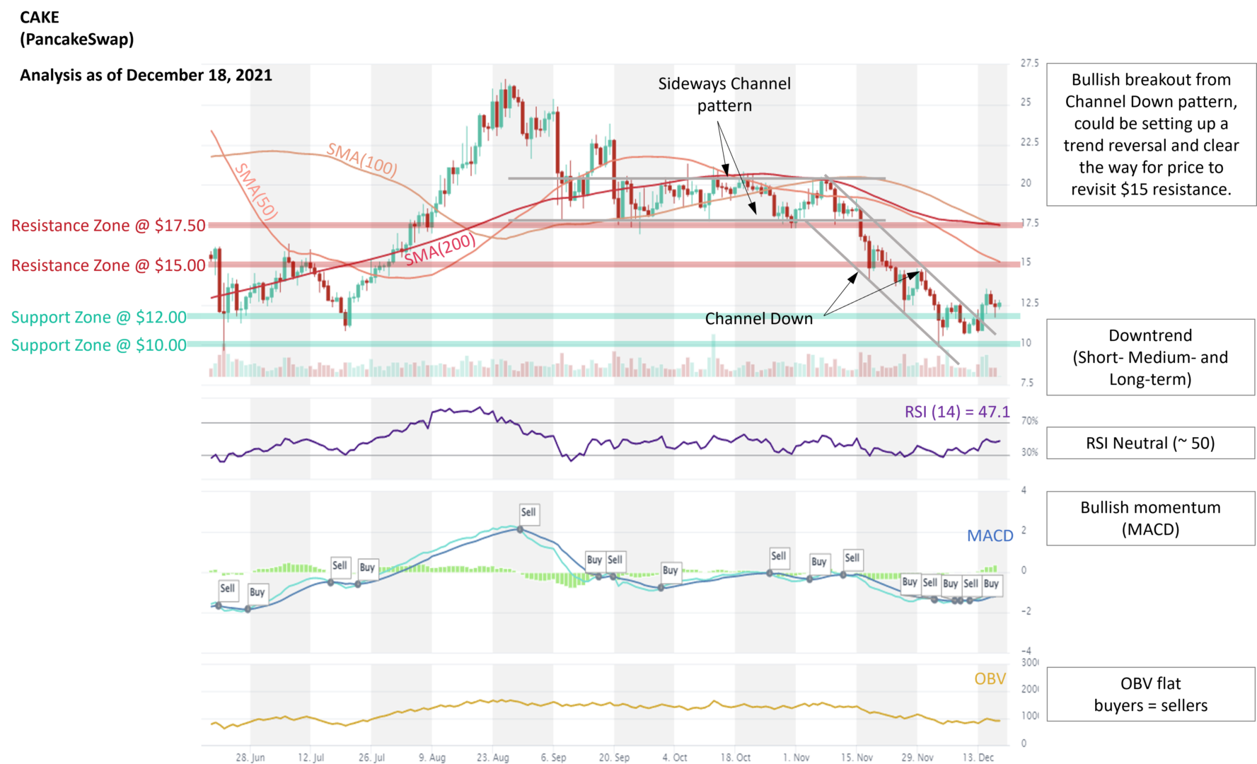Image resolution: width=1257 pixels, height=764 pixels.
Task: Select the SMA(200) line label
Action: tap(440, 249)
